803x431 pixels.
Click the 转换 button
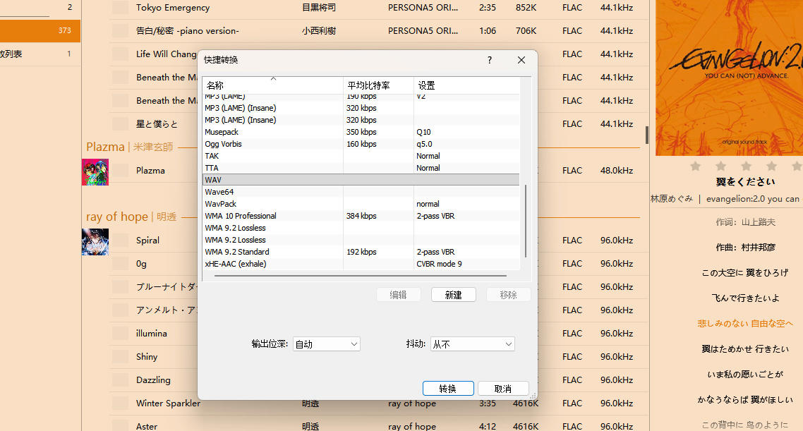[448, 389]
